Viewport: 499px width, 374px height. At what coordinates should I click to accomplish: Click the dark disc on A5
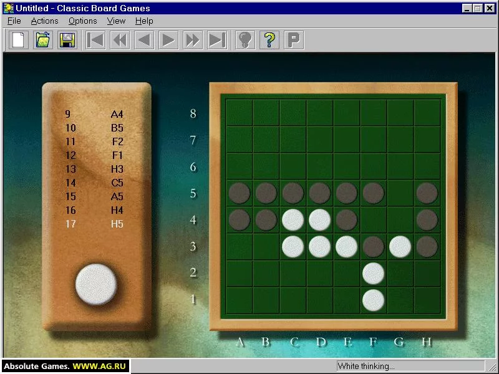coord(240,193)
